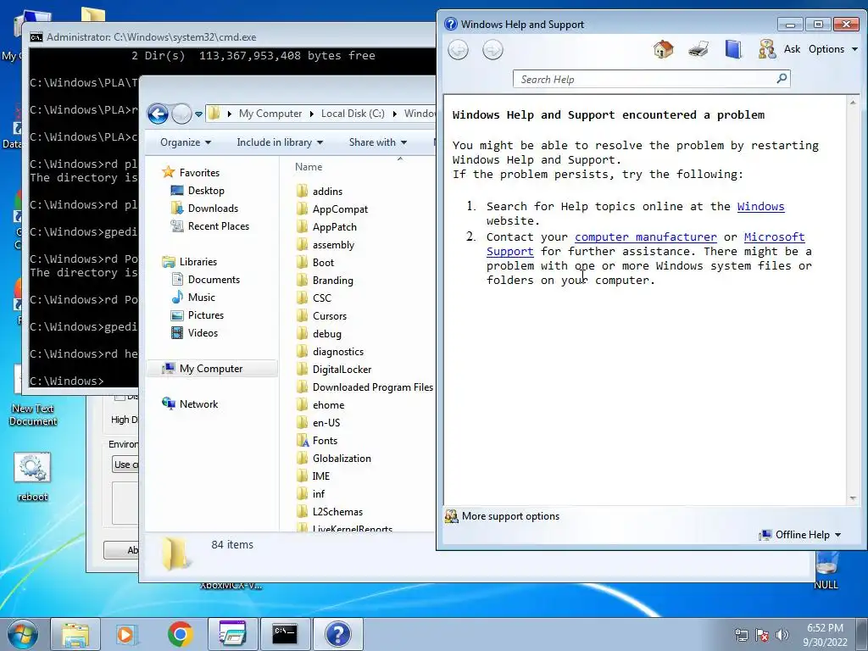Print the help topic icon

698,49
